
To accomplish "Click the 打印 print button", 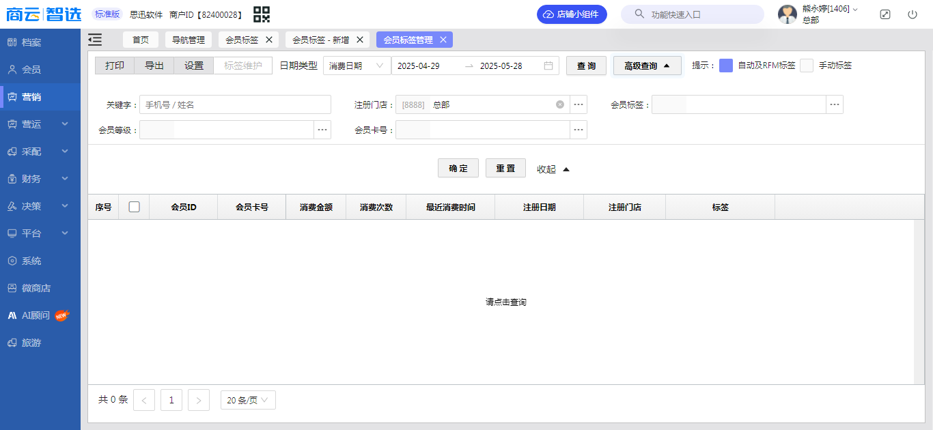I will pos(115,66).
